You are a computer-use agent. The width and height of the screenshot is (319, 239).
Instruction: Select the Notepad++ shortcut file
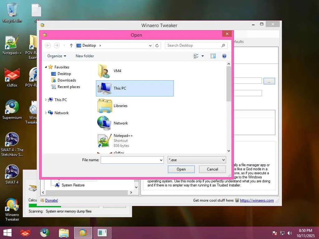point(135,141)
